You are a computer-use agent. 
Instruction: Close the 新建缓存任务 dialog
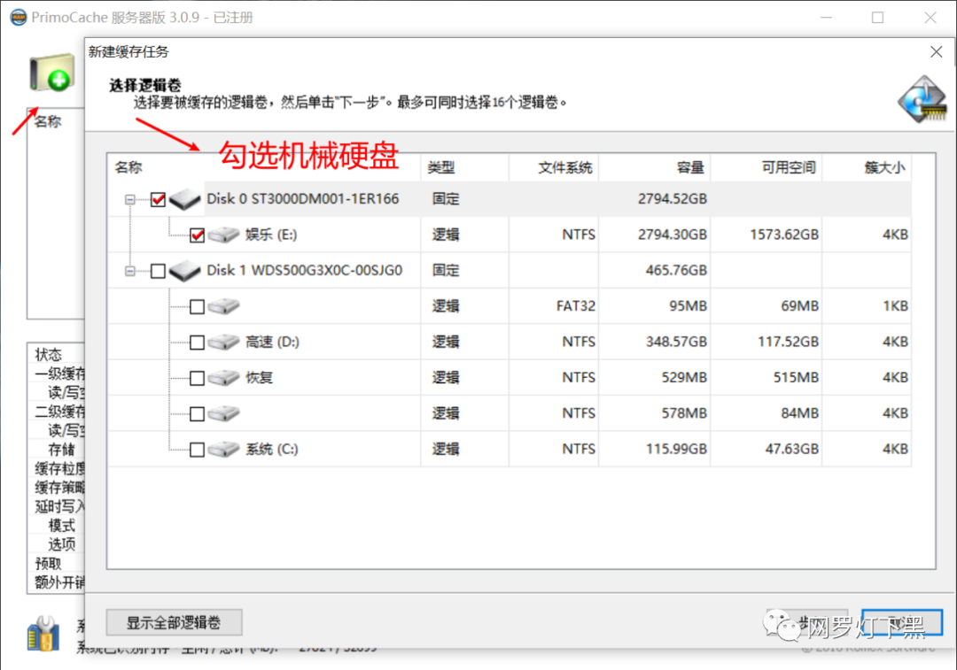click(936, 52)
